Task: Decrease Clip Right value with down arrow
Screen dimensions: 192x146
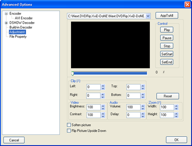Action: [103, 97]
